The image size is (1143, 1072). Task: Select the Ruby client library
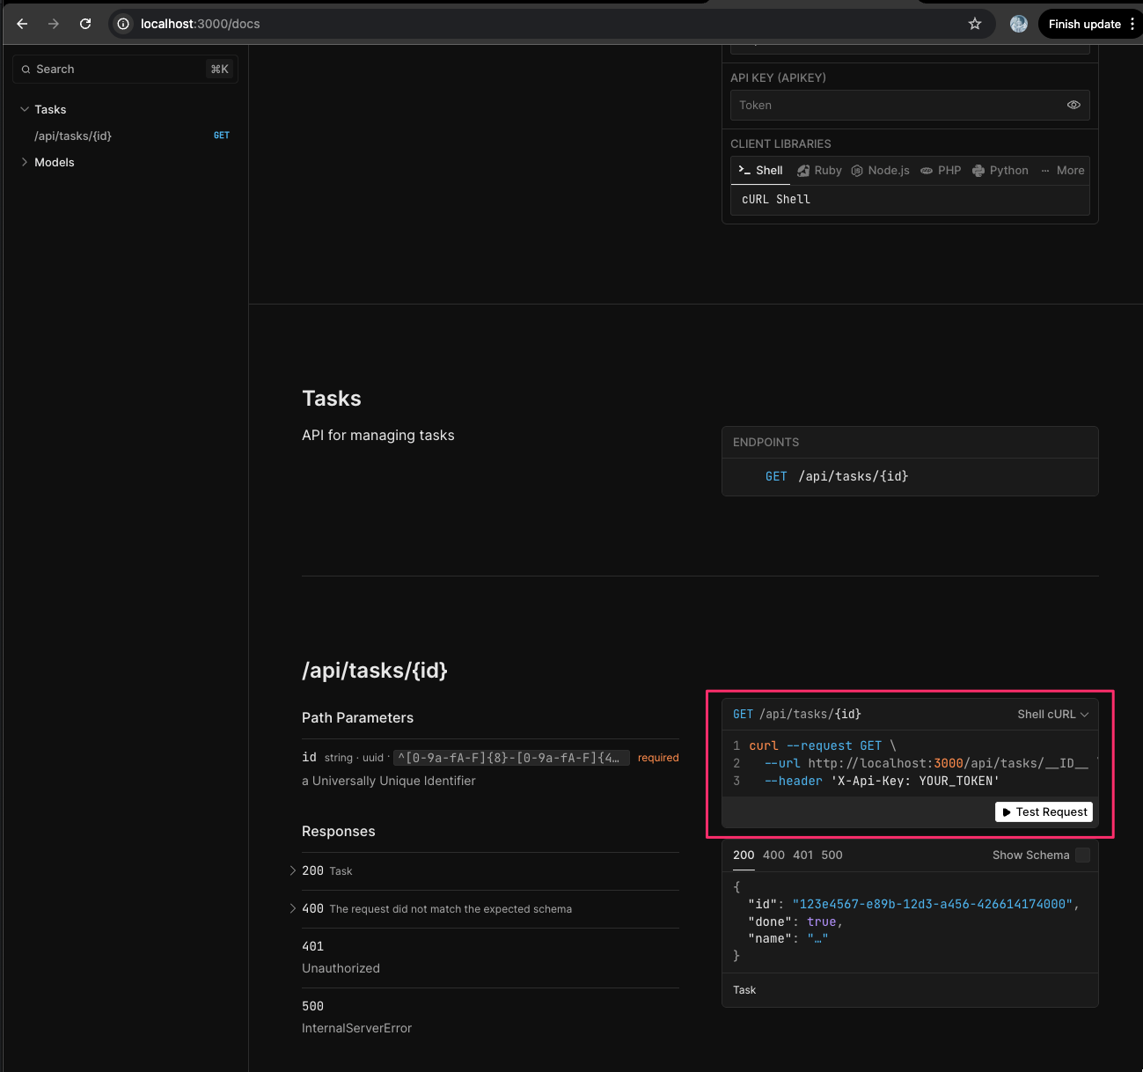819,171
